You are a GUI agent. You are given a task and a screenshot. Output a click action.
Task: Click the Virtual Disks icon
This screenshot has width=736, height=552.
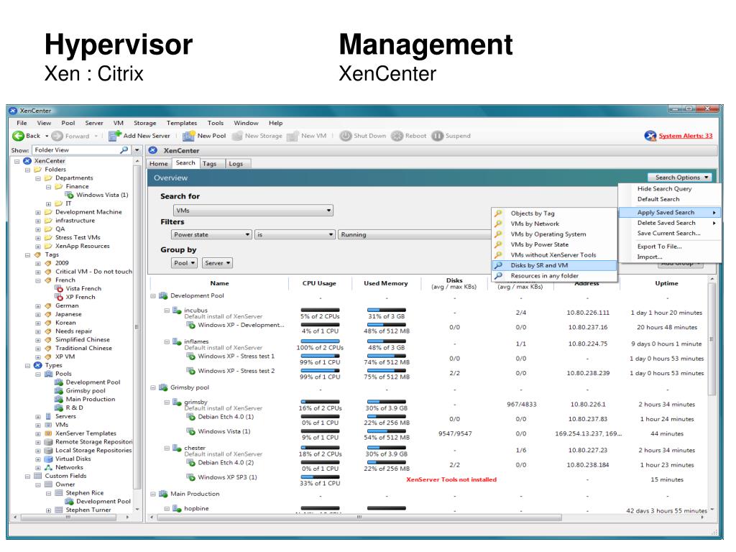pyautogui.click(x=48, y=459)
